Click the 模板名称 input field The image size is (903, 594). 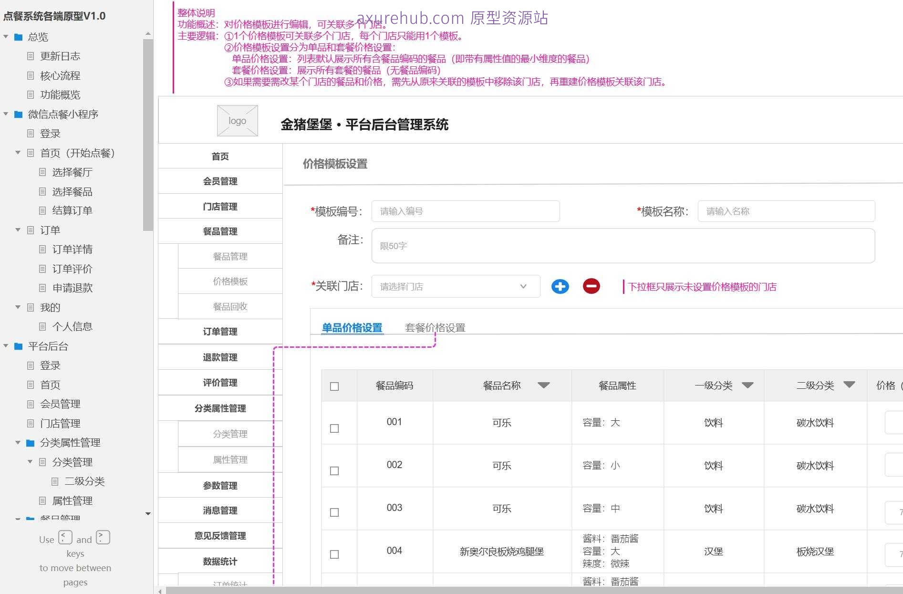[x=786, y=211]
